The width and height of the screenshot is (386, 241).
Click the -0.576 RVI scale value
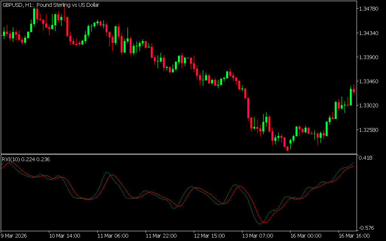pos(366,228)
